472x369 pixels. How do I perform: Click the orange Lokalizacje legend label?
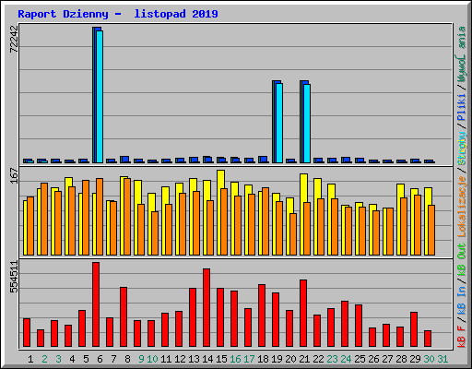[x=461, y=207]
